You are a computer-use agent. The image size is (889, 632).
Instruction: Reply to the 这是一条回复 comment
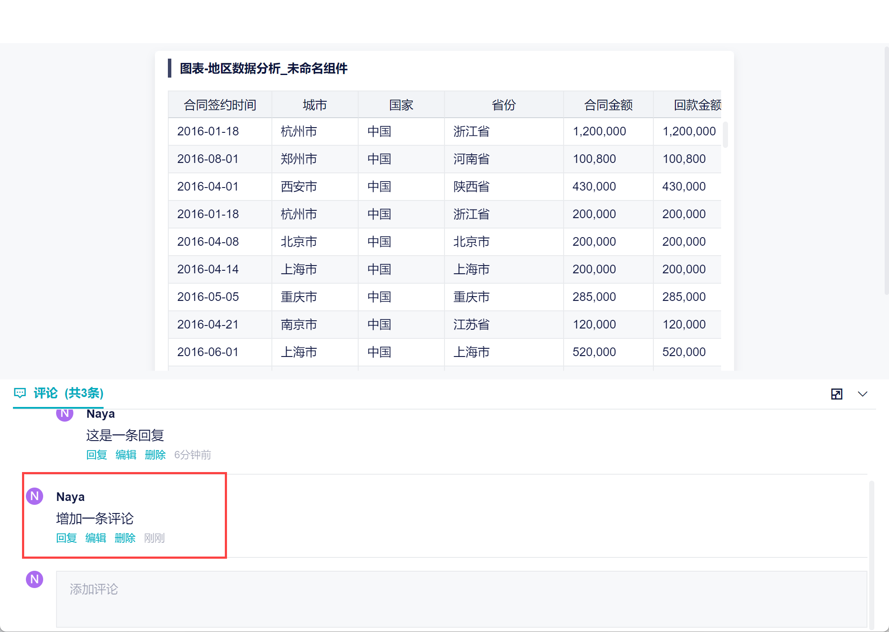click(97, 455)
